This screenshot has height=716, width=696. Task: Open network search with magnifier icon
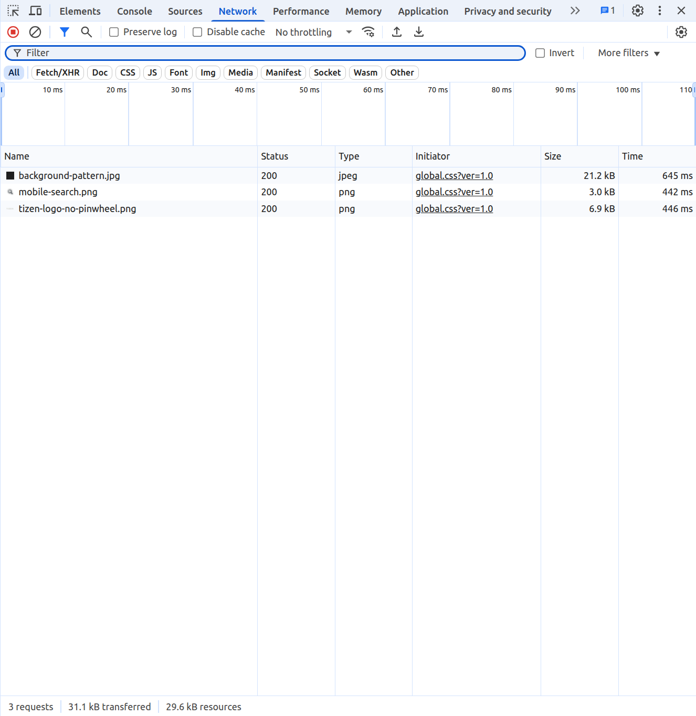pos(87,32)
